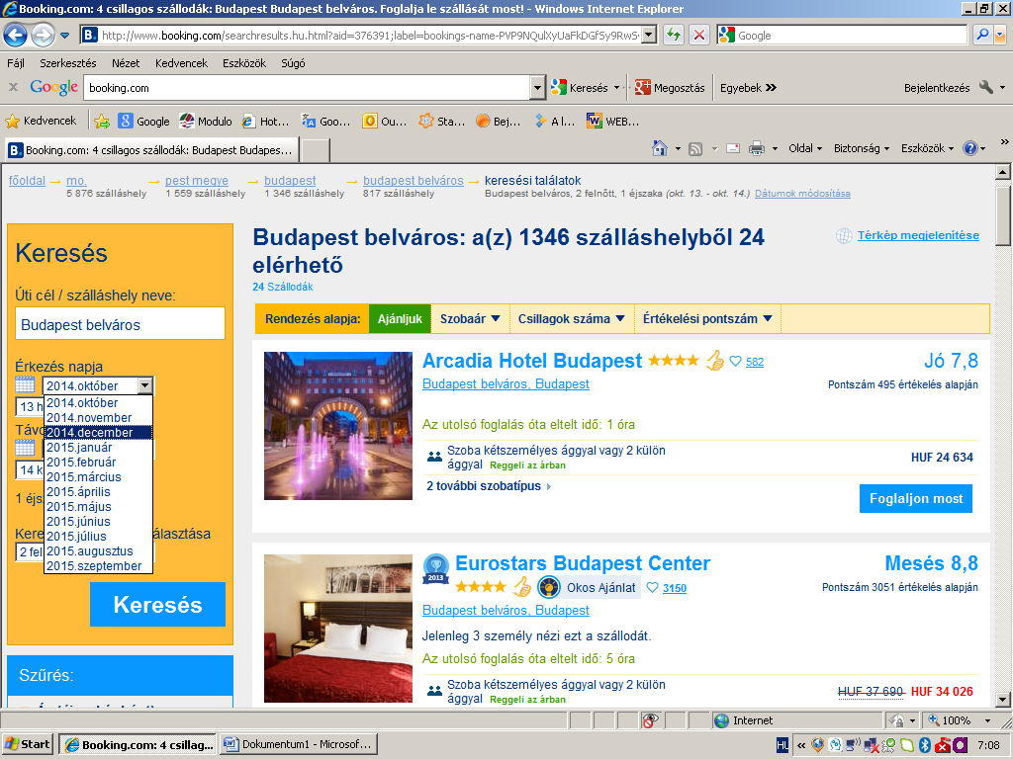
Task: Open the Kedvencek menu in menu bar
Action: click(x=181, y=62)
